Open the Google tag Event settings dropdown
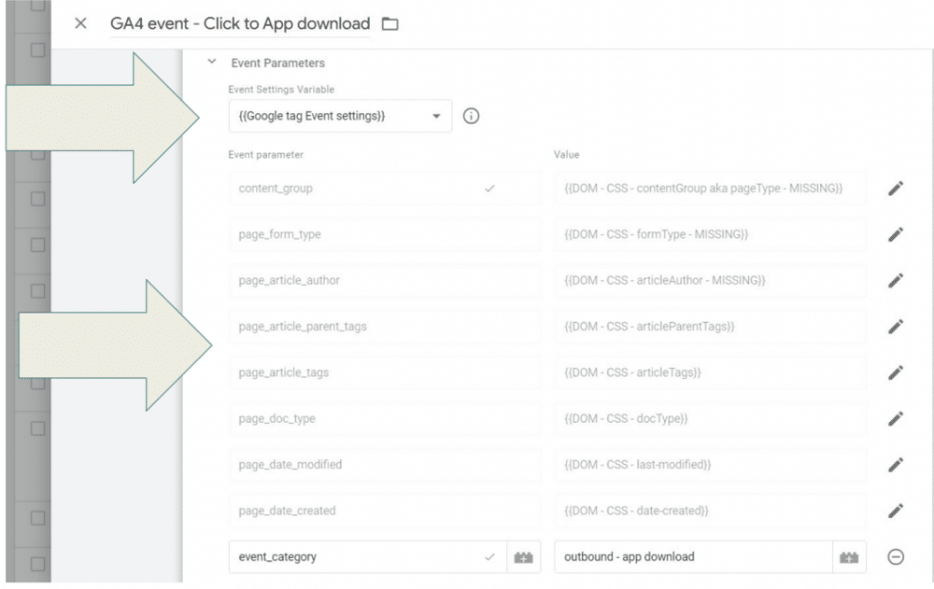This screenshot has height=589, width=934. (340, 117)
